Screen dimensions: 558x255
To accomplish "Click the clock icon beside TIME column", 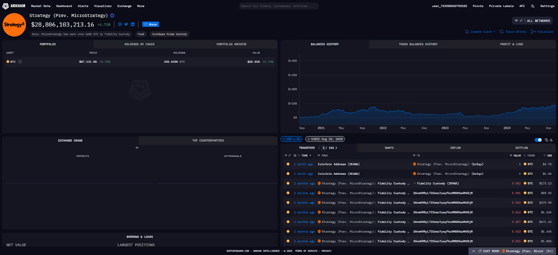I will coord(295,156).
